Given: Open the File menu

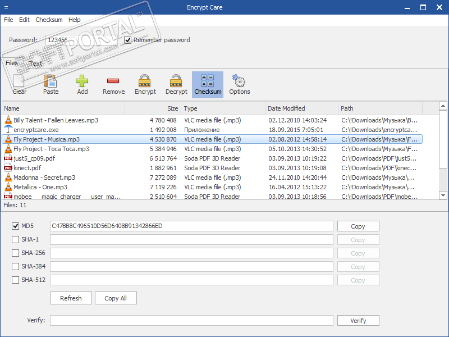Looking at the screenshot, I should click(x=8, y=20).
